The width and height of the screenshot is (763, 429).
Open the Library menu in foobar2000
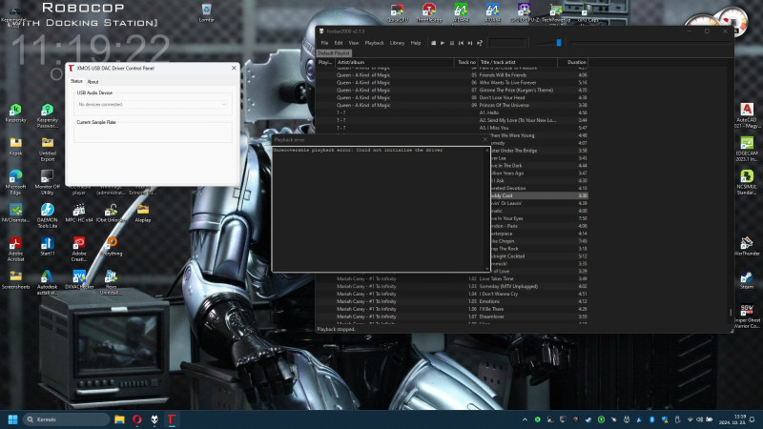pyautogui.click(x=397, y=43)
